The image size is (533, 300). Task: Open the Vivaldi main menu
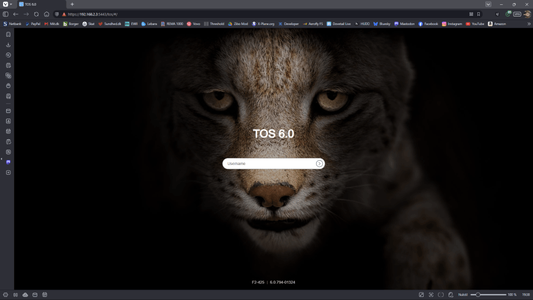6,4
